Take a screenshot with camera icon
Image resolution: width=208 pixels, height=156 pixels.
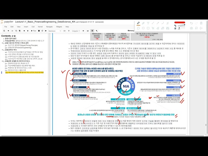pos(191,28)
